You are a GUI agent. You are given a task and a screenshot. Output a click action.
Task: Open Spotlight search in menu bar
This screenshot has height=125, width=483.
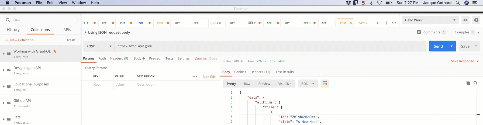coord(458,3)
